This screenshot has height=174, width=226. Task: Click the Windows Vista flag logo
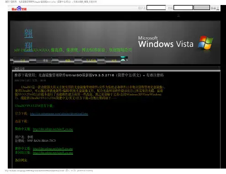click(205, 43)
